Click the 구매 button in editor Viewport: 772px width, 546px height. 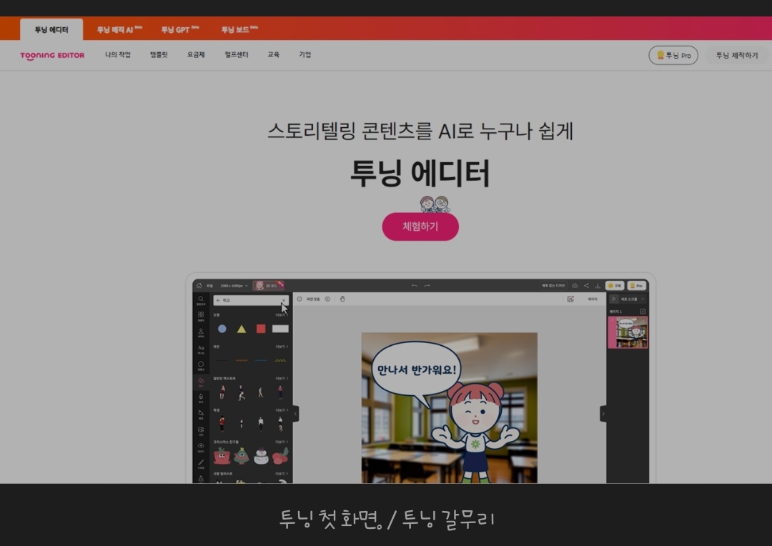click(x=615, y=286)
